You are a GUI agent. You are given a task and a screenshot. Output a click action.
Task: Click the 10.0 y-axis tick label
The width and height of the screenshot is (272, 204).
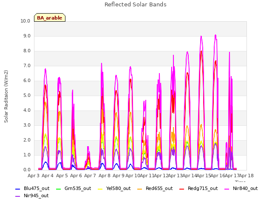tap(25, 21)
